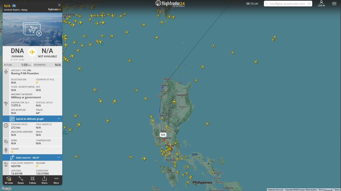Open 3D view of the flight
The image size is (341, 191).
pos(9,180)
